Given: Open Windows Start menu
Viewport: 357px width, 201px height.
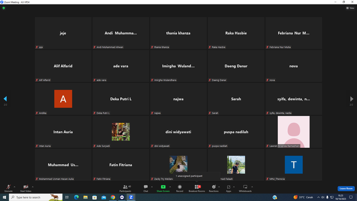Looking at the screenshot, I should click(x=4, y=197).
